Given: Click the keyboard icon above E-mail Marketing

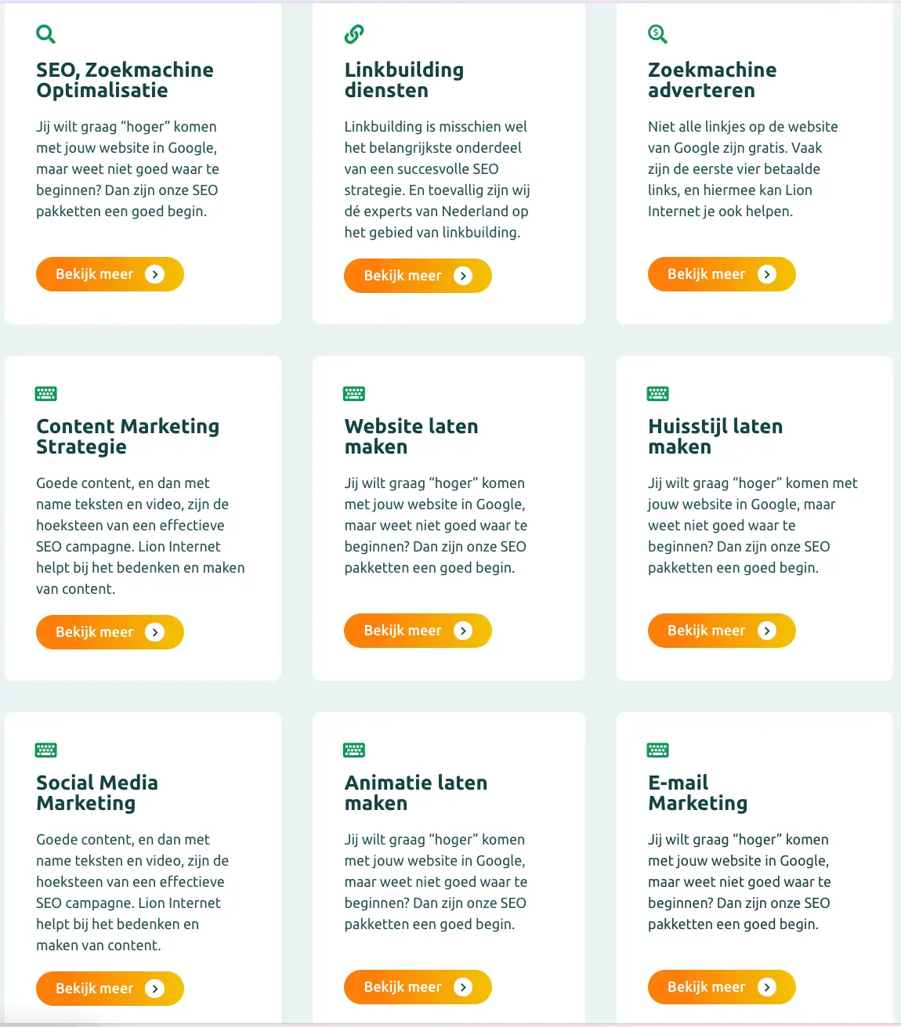Looking at the screenshot, I should point(657,750).
